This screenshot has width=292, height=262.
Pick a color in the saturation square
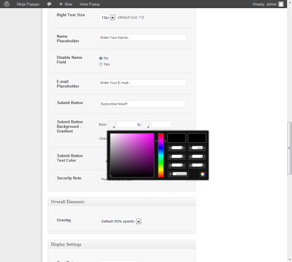click(132, 155)
